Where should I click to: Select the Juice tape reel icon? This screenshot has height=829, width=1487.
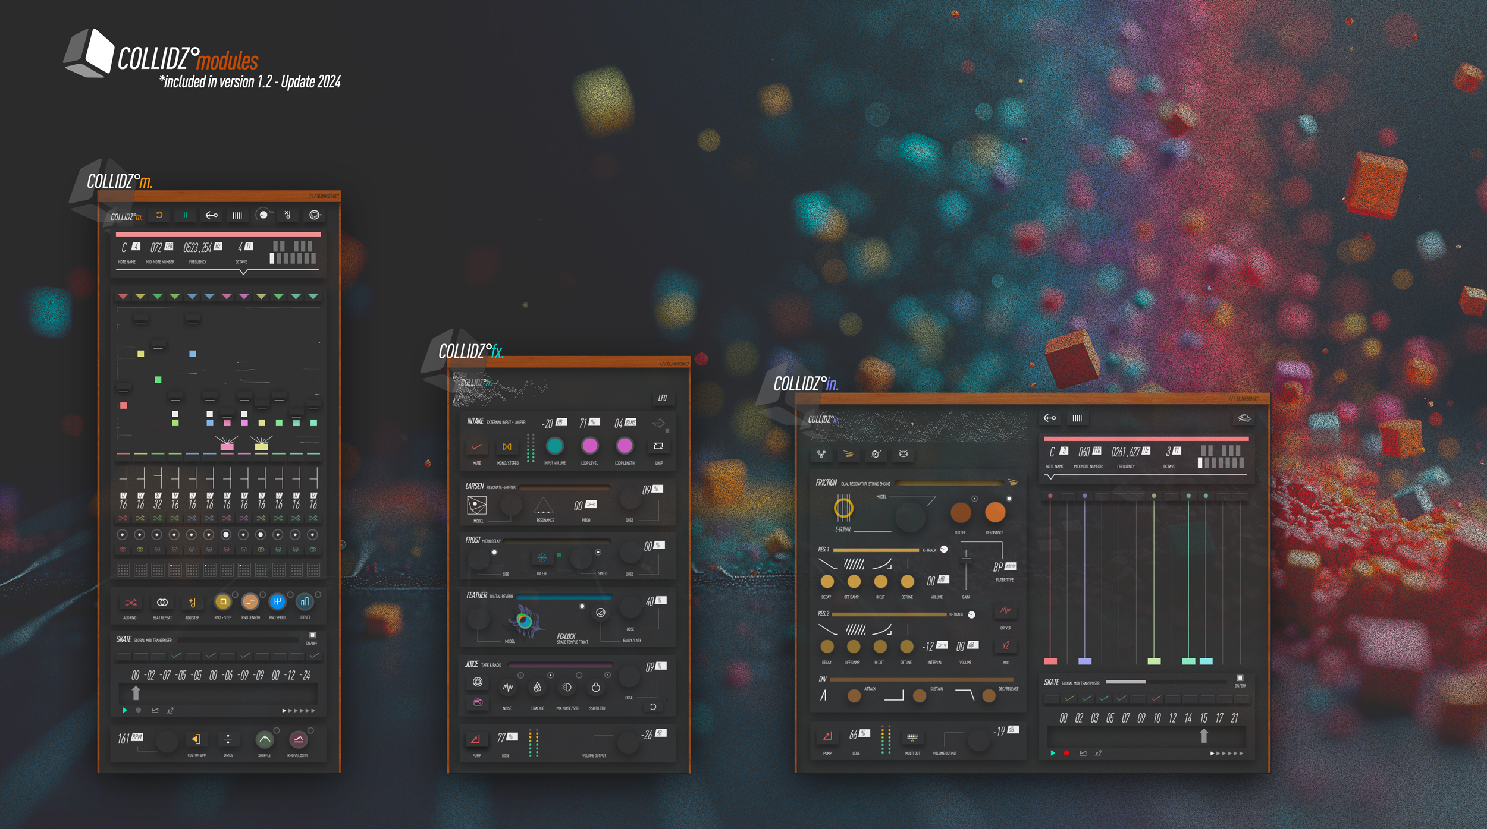(478, 682)
